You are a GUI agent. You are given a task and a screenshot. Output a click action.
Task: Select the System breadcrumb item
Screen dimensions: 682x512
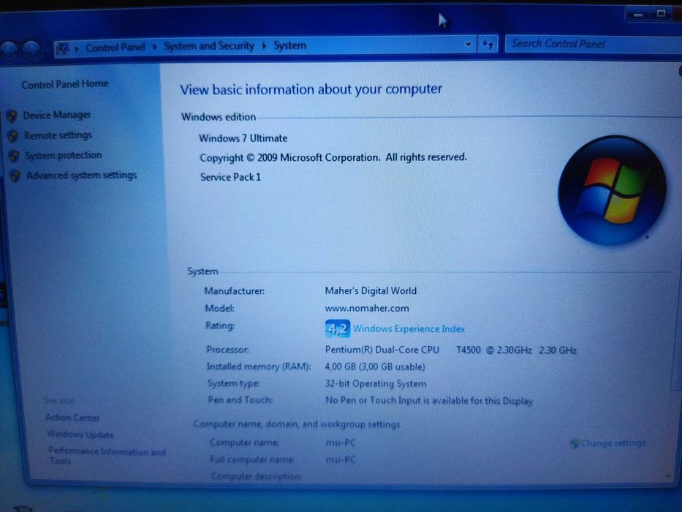coord(289,45)
